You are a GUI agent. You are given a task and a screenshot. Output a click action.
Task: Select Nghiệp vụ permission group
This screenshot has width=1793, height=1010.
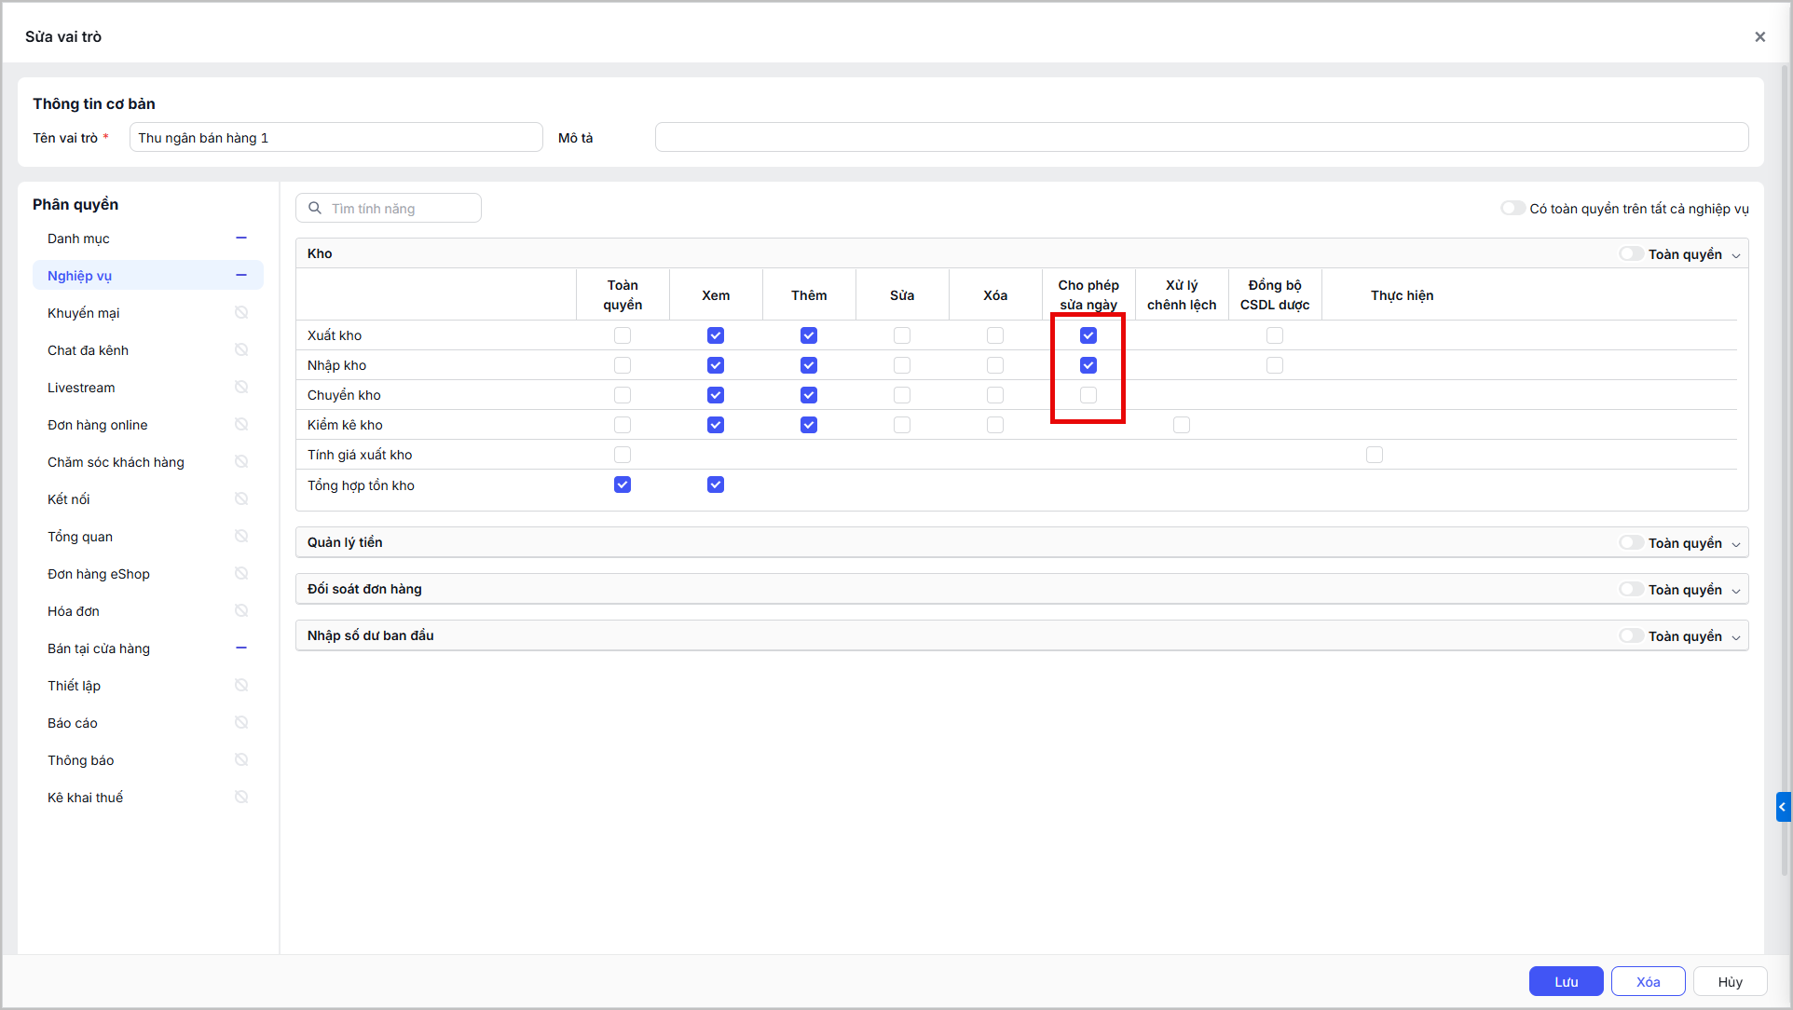coord(148,276)
